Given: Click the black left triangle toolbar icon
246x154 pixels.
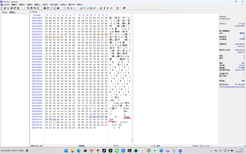Looking at the screenshot, I should 104,8.
